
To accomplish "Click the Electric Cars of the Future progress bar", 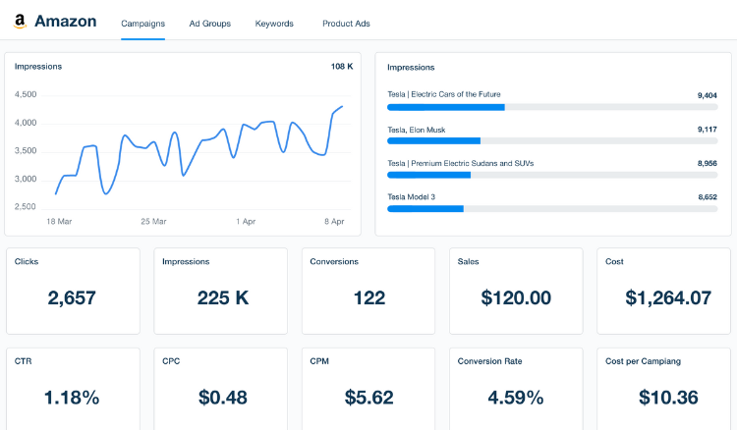I will click(x=552, y=108).
